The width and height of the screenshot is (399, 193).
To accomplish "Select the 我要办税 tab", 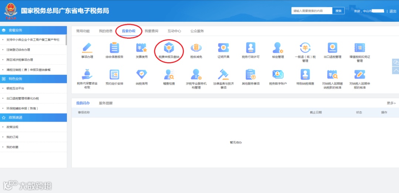I will [129, 31].
